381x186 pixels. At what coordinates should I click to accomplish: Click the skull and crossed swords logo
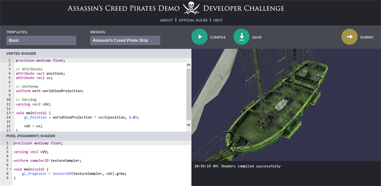191,8
